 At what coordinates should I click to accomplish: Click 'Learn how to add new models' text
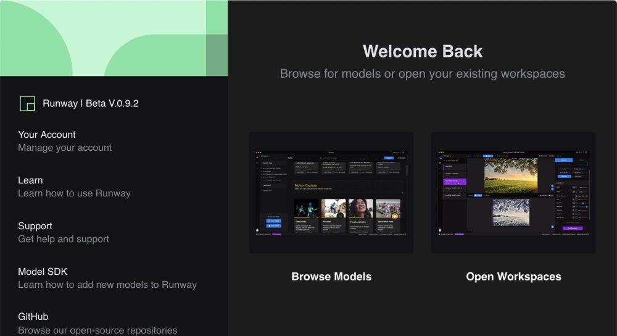pyautogui.click(x=107, y=285)
